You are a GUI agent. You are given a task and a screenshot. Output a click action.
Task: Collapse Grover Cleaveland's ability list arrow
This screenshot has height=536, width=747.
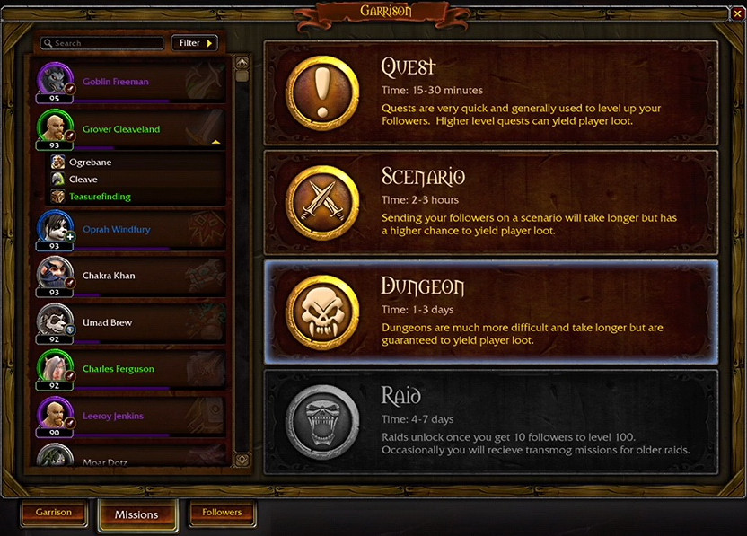click(216, 142)
